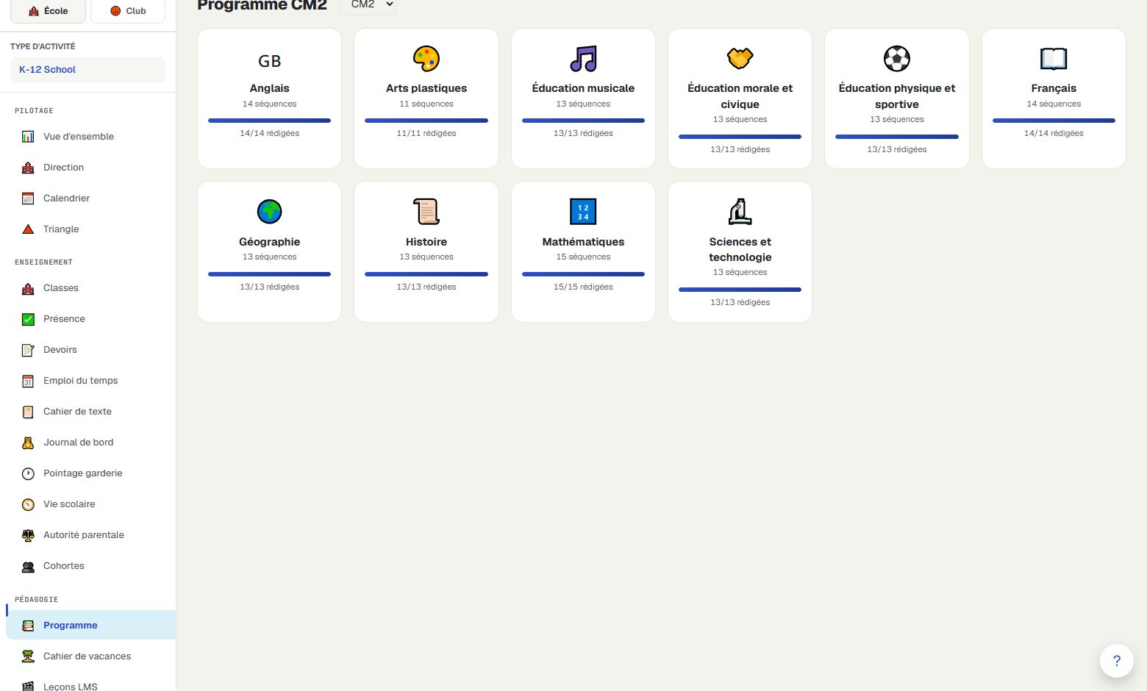The image size is (1147, 691).
Task: Open the CM2 level dropdown
Action: pyautogui.click(x=368, y=4)
